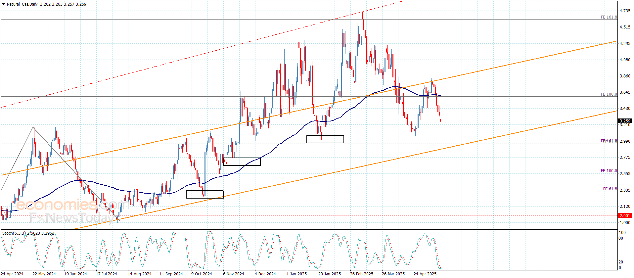Click the 22 May 2024 date label

[44, 274]
